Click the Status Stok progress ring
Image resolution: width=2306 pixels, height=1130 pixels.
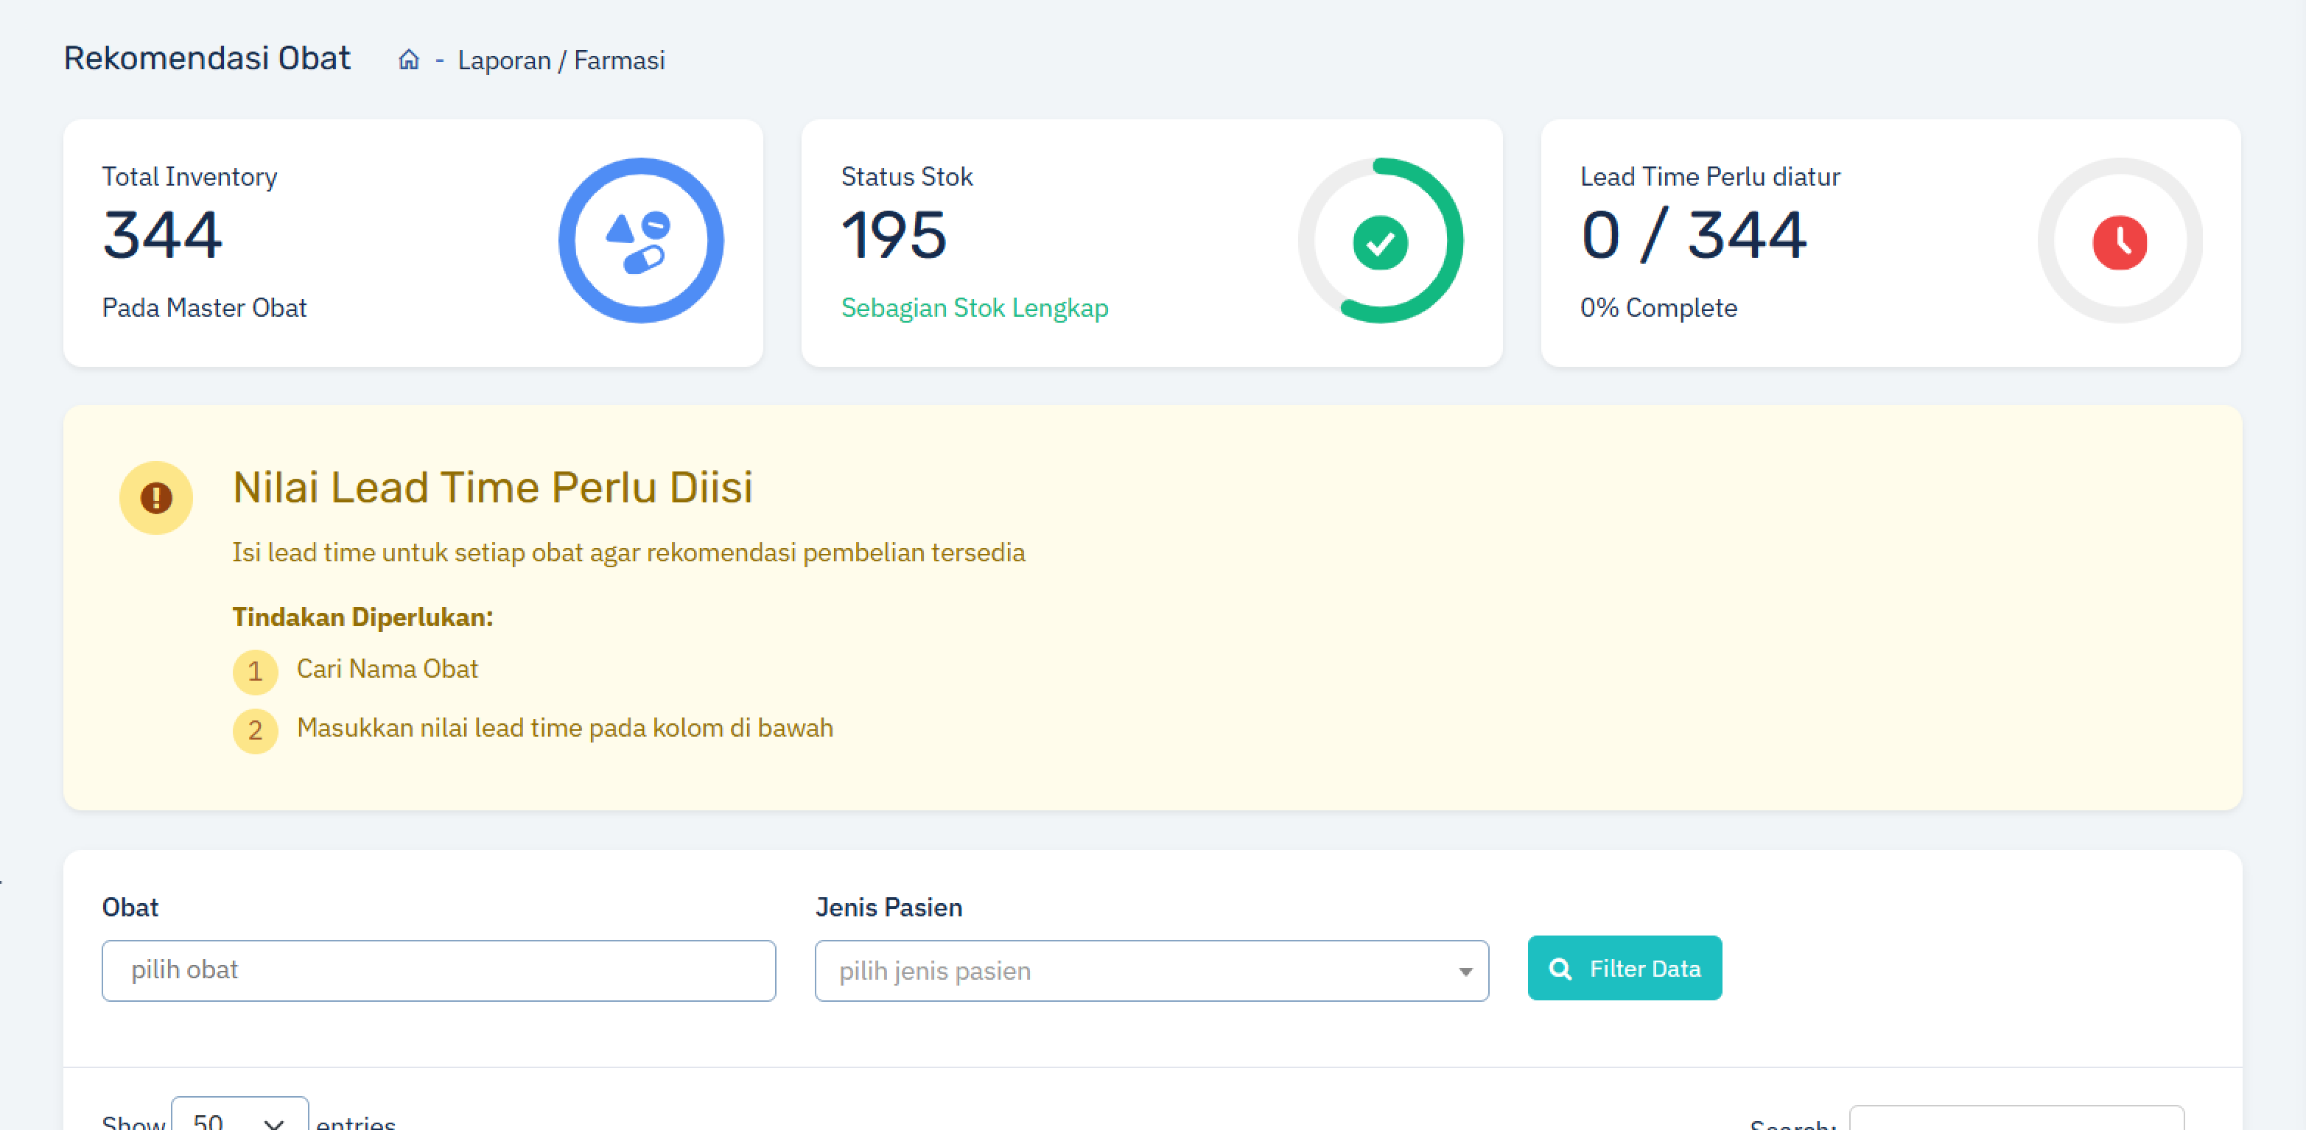tap(1453, 242)
